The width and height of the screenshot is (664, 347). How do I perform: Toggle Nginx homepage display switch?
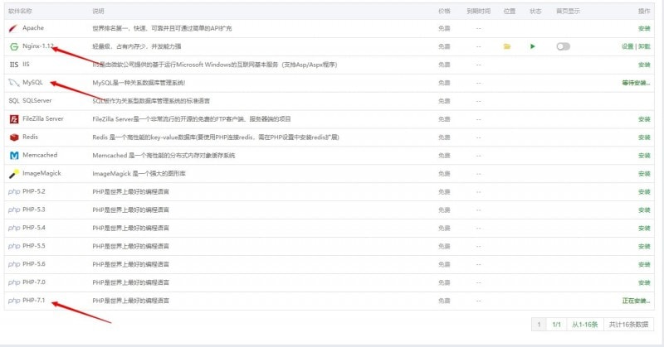pyautogui.click(x=564, y=46)
